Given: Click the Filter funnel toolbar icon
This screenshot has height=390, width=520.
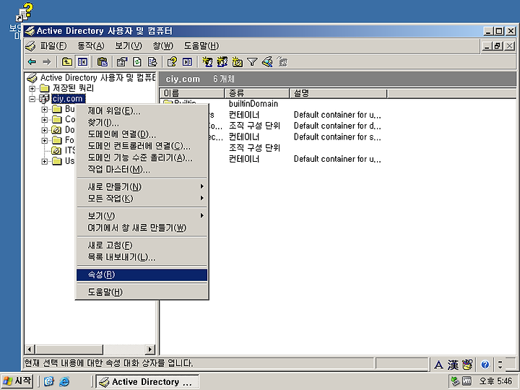Looking at the screenshot, I should [252, 61].
